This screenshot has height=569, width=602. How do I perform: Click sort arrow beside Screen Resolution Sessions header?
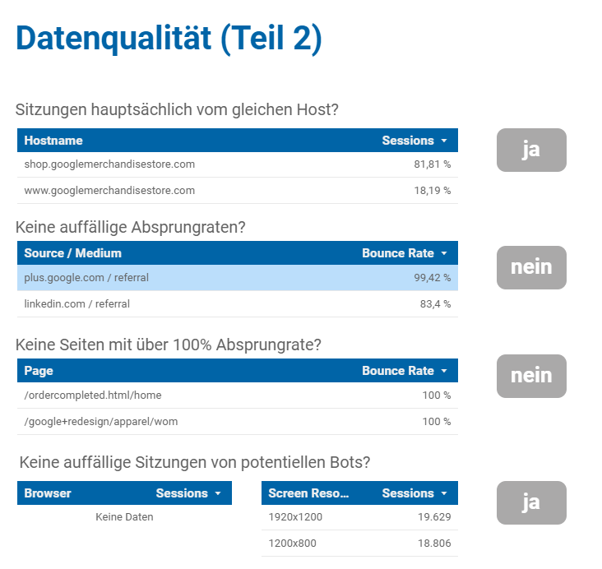click(444, 493)
